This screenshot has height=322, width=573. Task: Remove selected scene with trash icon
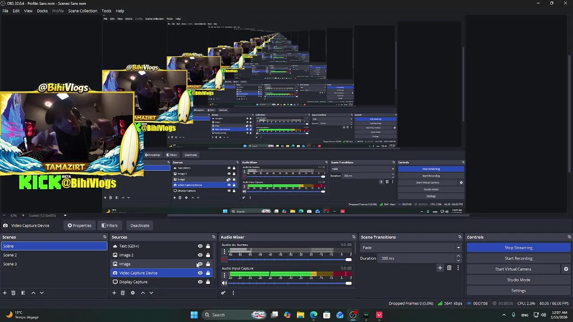tap(13, 293)
